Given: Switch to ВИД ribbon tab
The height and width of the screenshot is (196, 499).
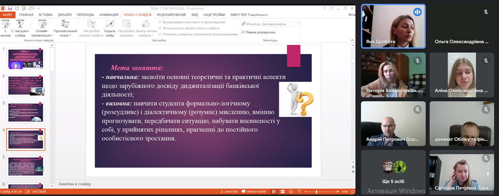Looking at the screenshot, I should coord(195,14).
